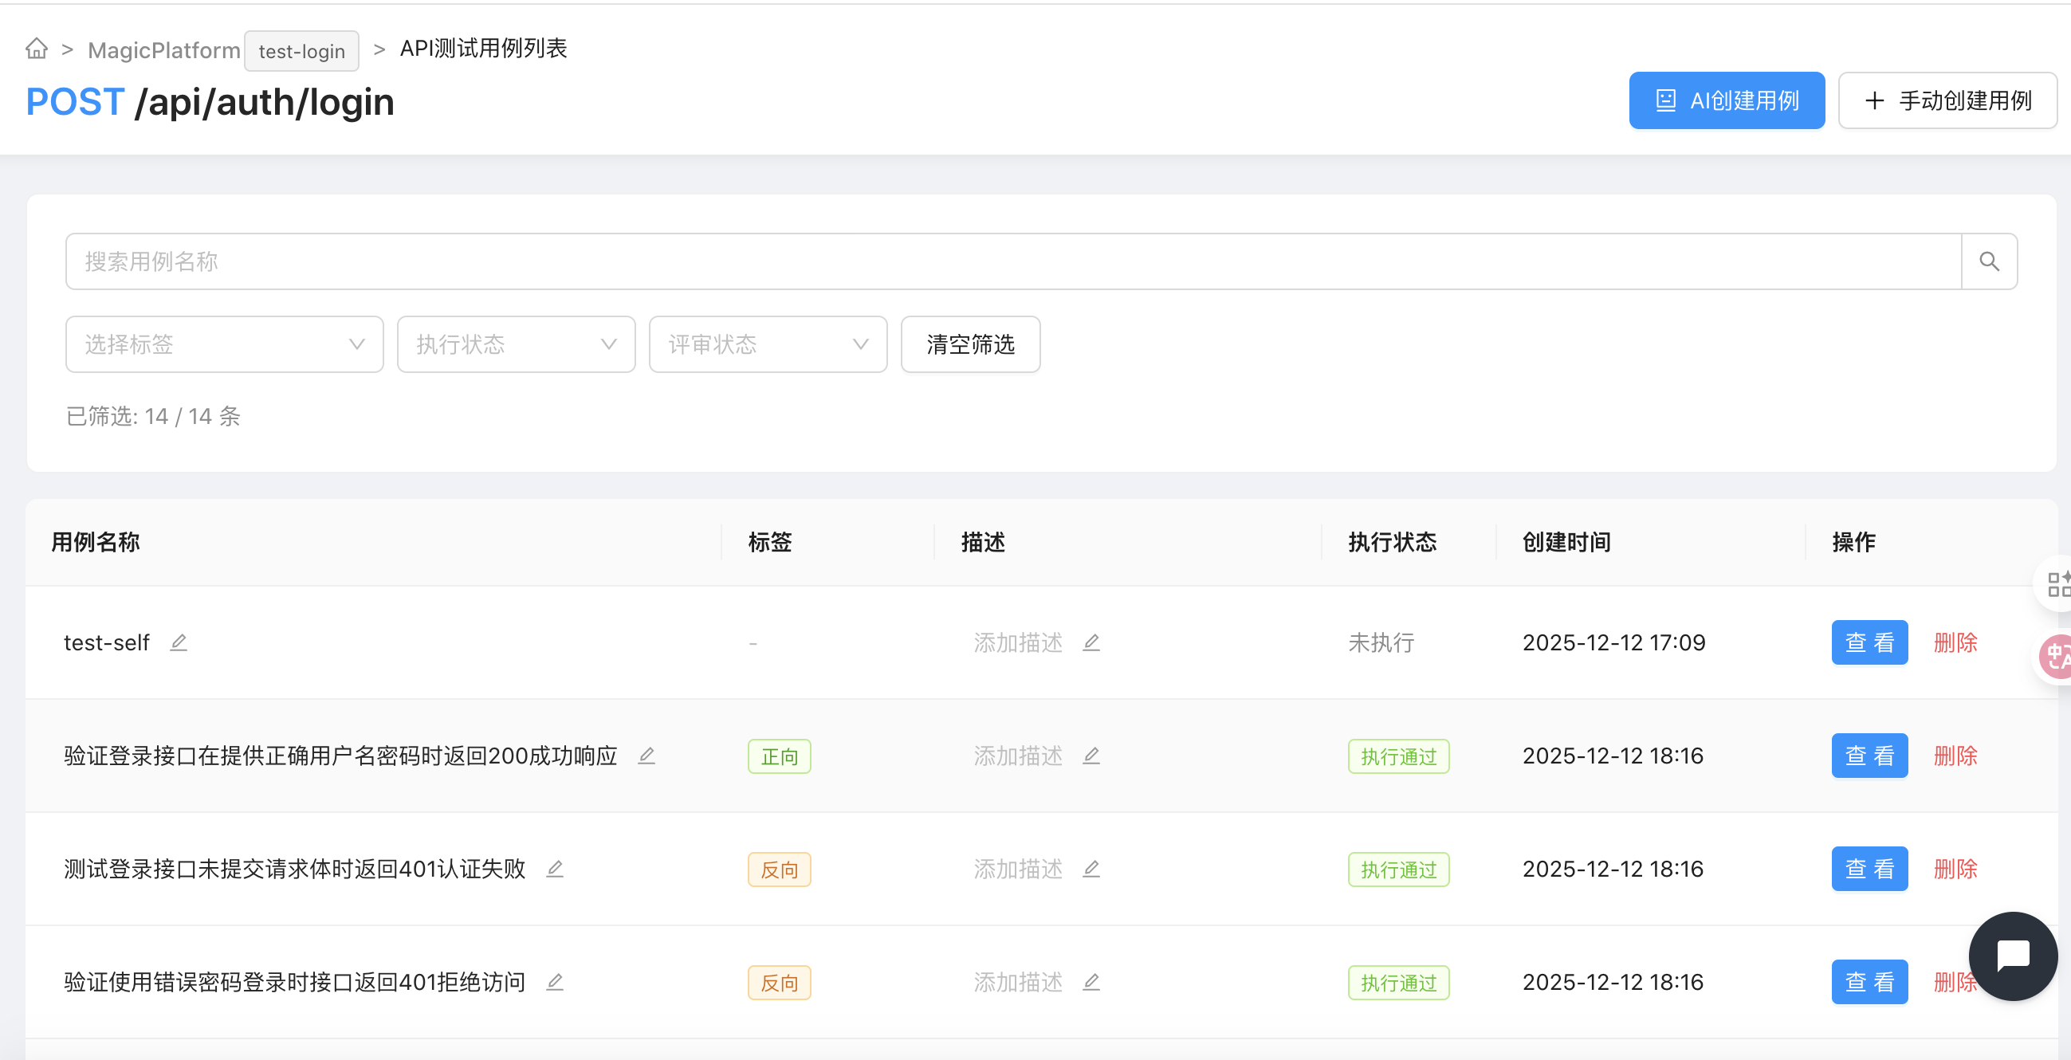Click pencil icon beside 200成功响应 case name
The height and width of the screenshot is (1060, 2071).
click(x=646, y=756)
